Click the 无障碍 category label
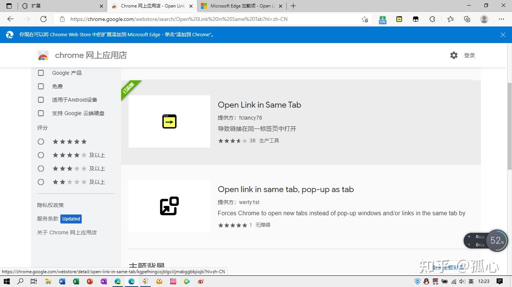The height and width of the screenshot is (287, 512). click(x=263, y=225)
